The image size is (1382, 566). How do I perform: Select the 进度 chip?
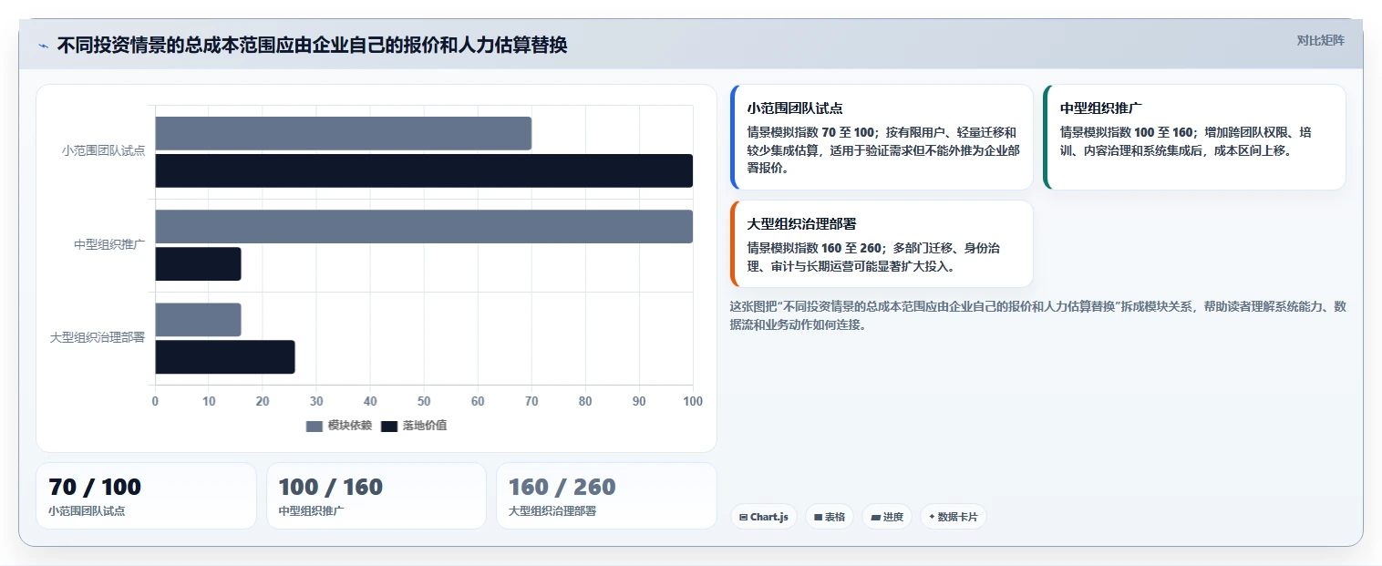pyautogui.click(x=887, y=517)
